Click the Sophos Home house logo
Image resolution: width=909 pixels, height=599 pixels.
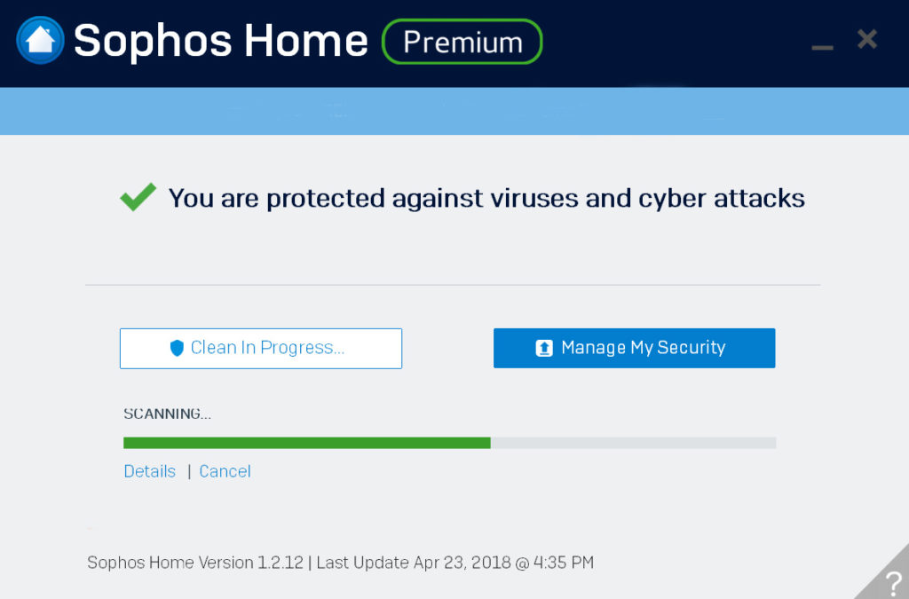point(40,40)
